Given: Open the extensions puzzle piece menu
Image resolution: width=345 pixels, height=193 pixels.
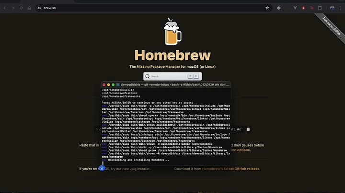Looking at the screenshot, I should [x=320, y=8].
